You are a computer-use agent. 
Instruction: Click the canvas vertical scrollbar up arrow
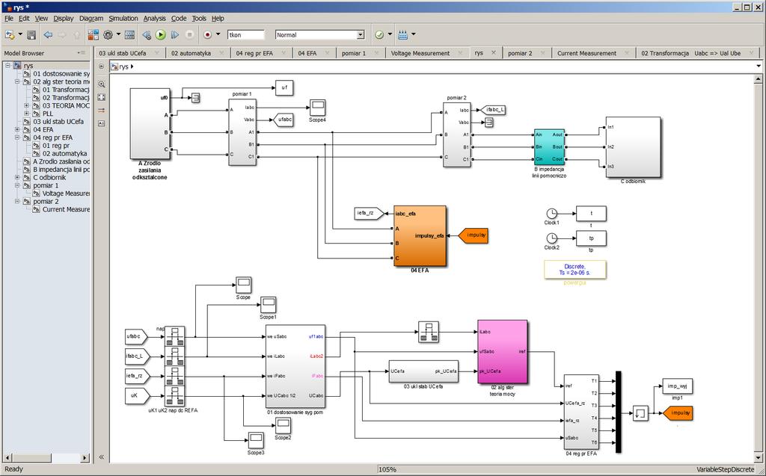pyautogui.click(x=759, y=79)
